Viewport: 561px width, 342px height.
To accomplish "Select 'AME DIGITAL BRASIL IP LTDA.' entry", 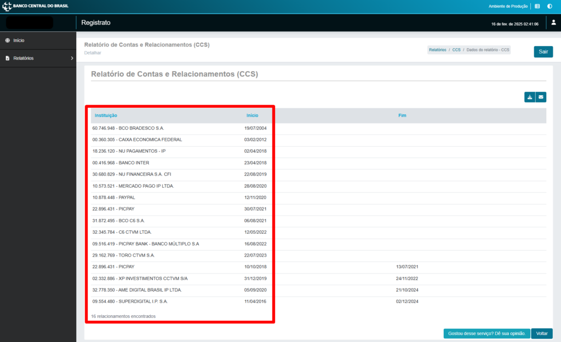I will click(x=137, y=290).
